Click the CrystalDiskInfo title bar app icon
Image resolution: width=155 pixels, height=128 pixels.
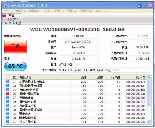[5, 5]
